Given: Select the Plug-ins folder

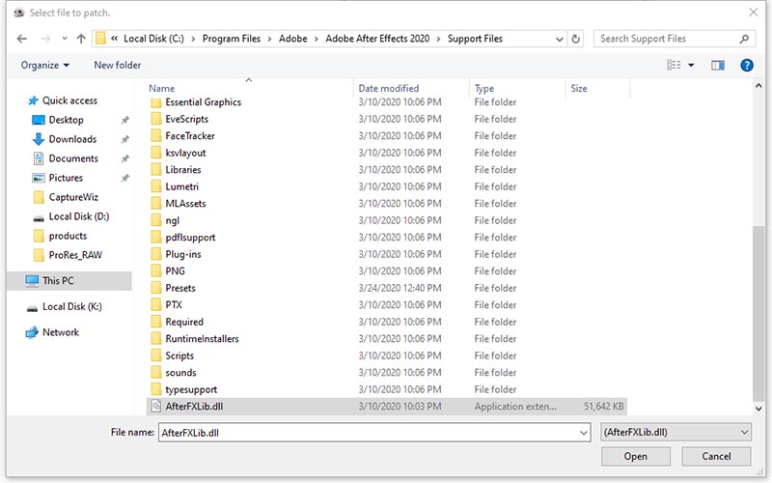Looking at the screenshot, I should (183, 254).
